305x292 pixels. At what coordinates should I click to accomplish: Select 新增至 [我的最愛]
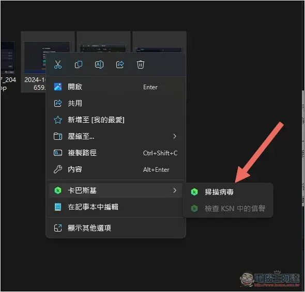(x=116, y=120)
